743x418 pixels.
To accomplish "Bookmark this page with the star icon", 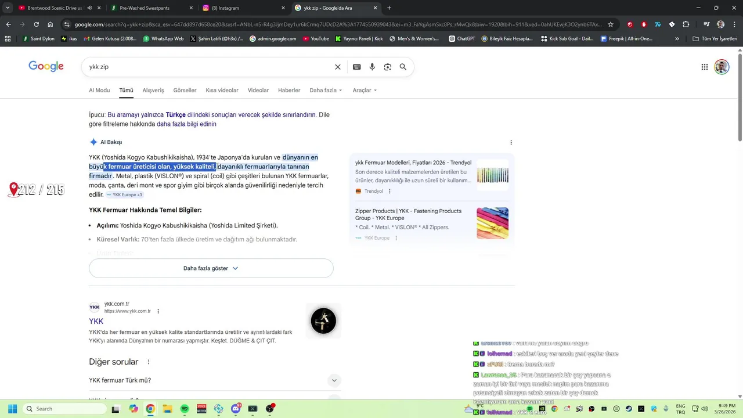I will [611, 24].
